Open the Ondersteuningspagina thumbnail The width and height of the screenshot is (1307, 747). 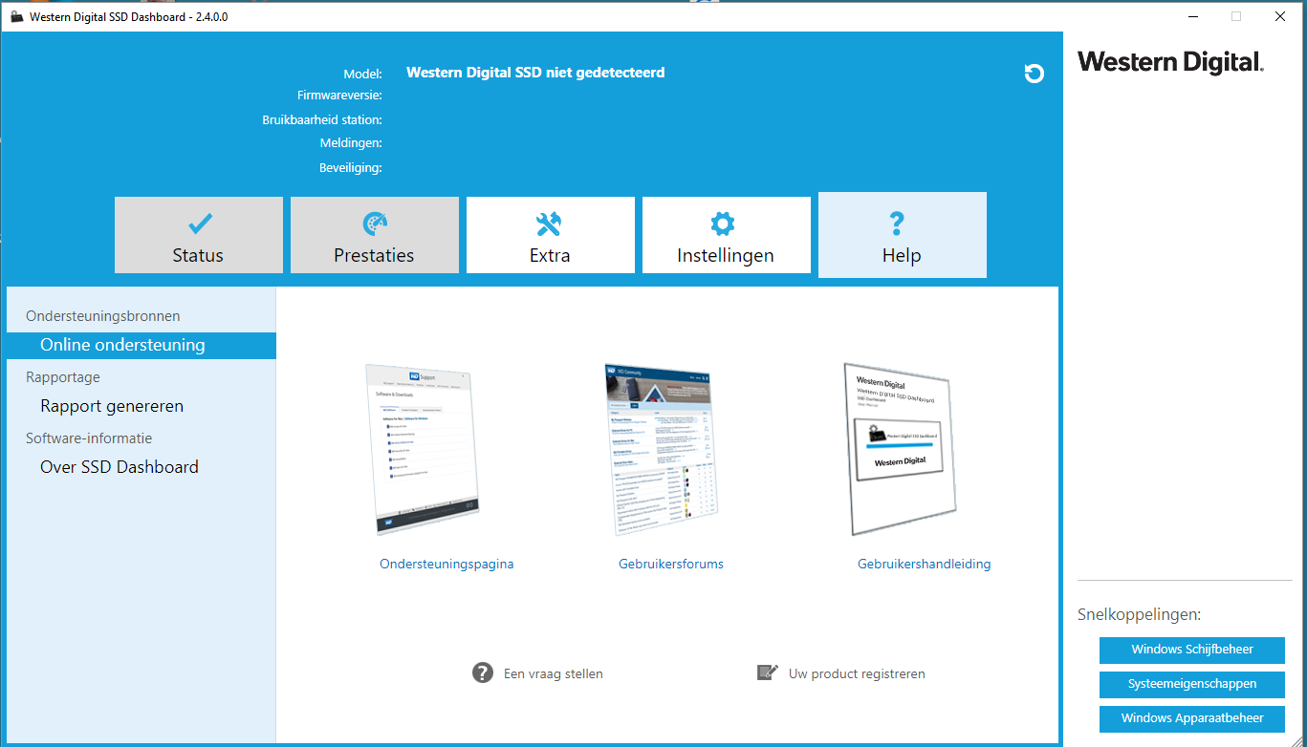423,449
